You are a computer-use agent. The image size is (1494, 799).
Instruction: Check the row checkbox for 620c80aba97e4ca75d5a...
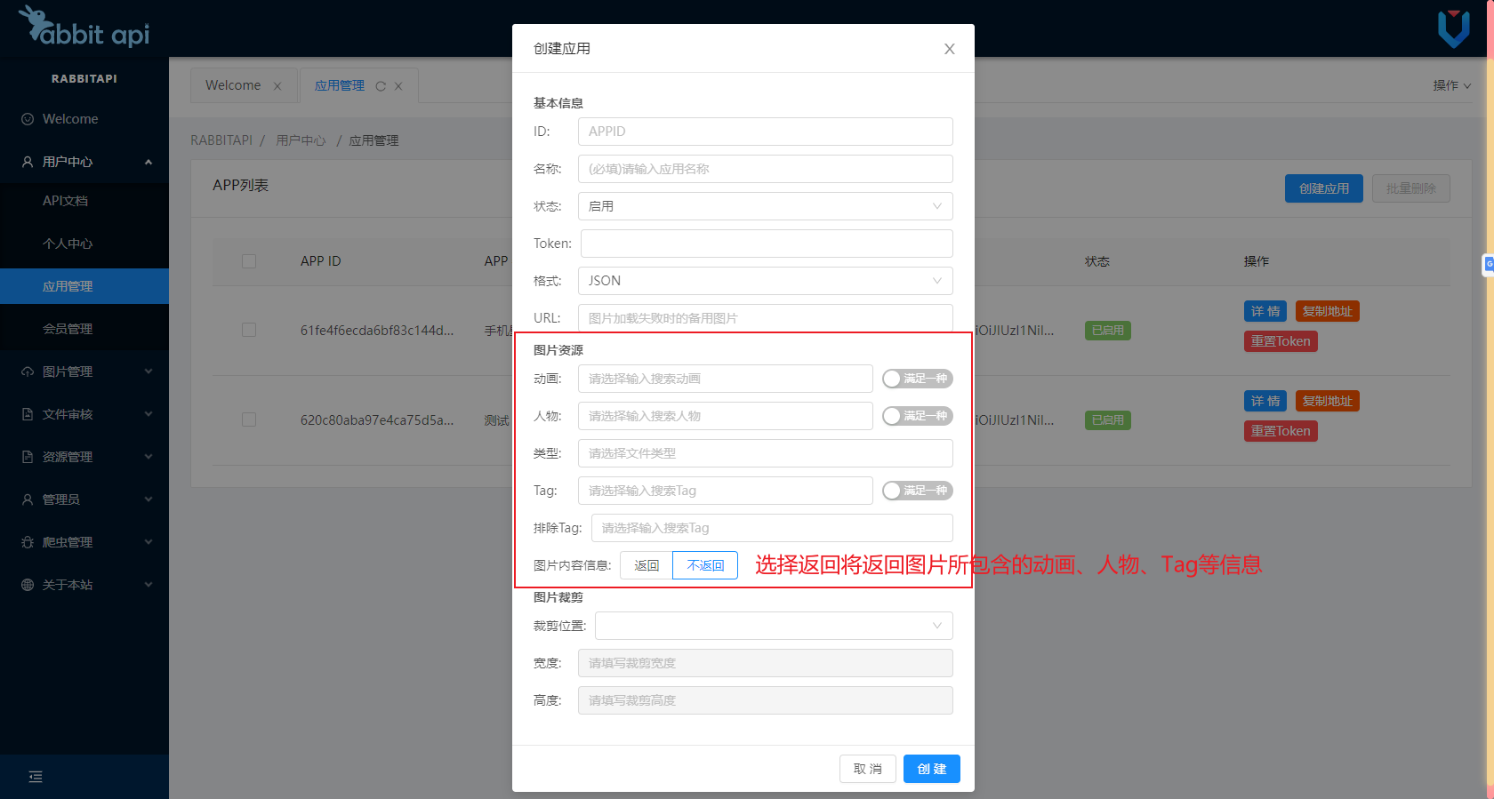(x=249, y=419)
